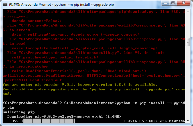This screenshot has height=126, width=193.
Task: Click the urllib3 ReadTimeoutError exception line
Action: pos(94,78)
